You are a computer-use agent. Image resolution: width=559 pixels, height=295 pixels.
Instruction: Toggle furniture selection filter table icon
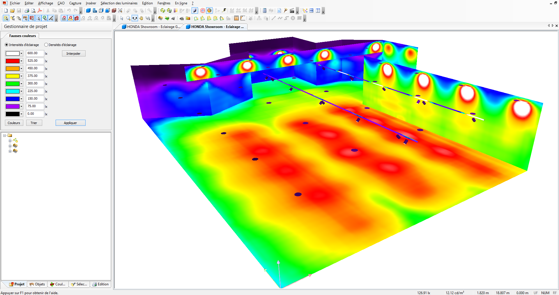coord(25,18)
